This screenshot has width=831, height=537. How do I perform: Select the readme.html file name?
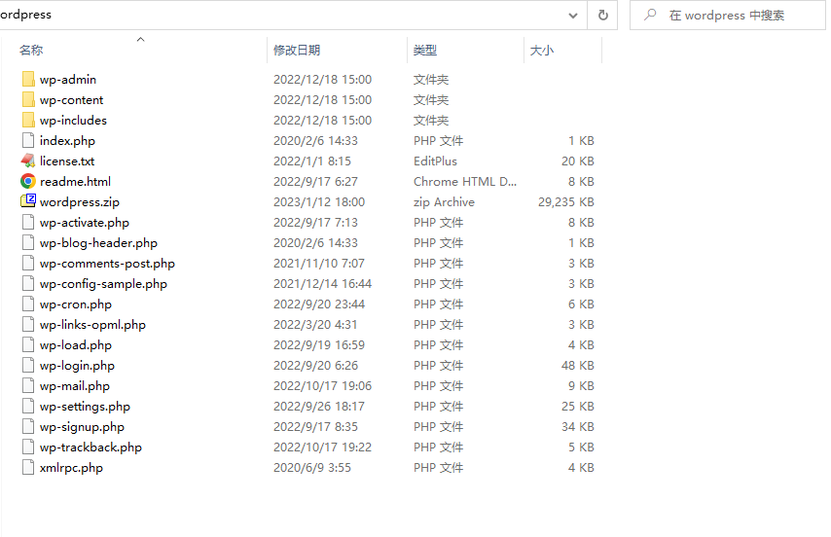click(x=75, y=181)
